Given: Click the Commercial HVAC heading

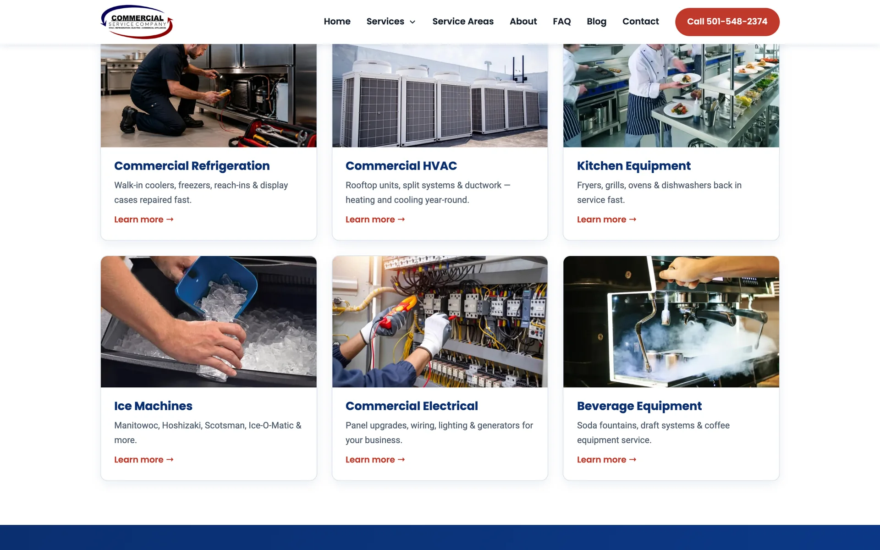Looking at the screenshot, I should pyautogui.click(x=401, y=166).
